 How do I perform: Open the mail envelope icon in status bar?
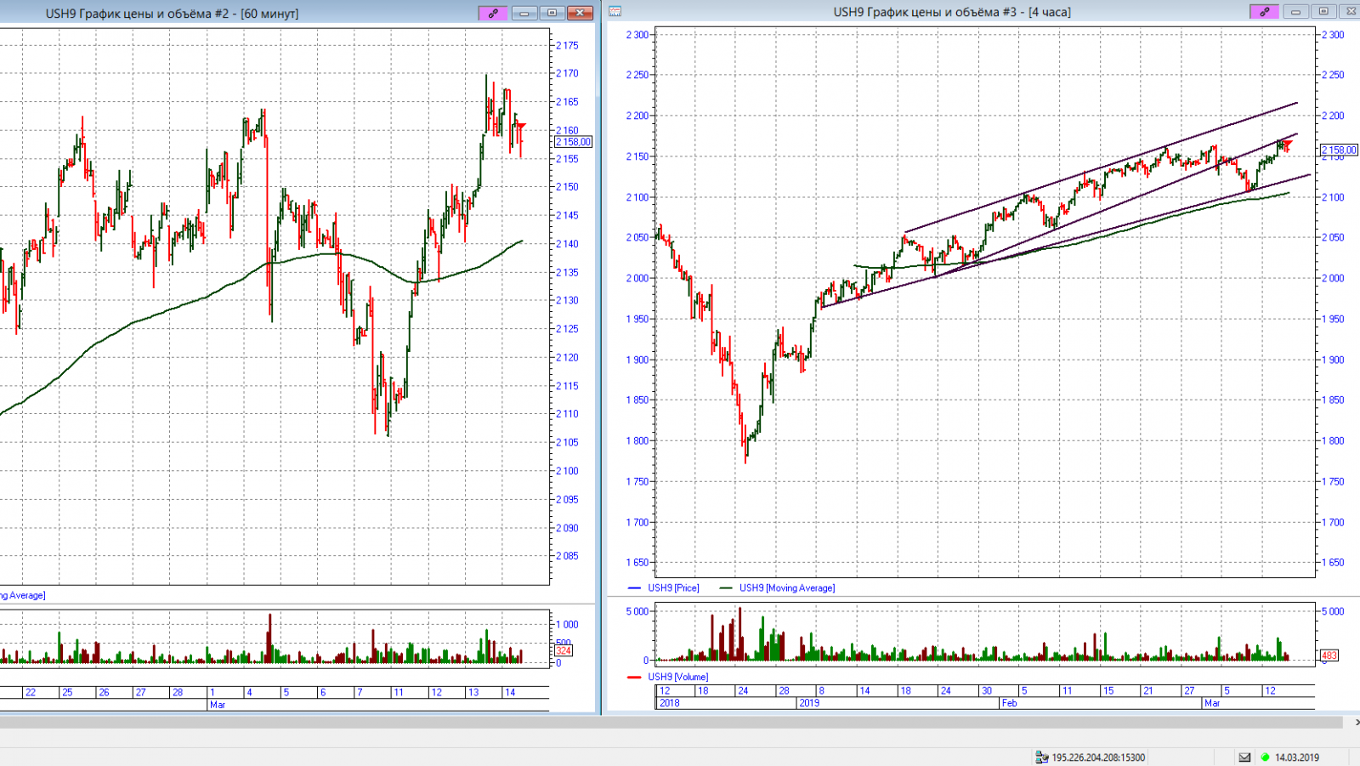click(1244, 757)
